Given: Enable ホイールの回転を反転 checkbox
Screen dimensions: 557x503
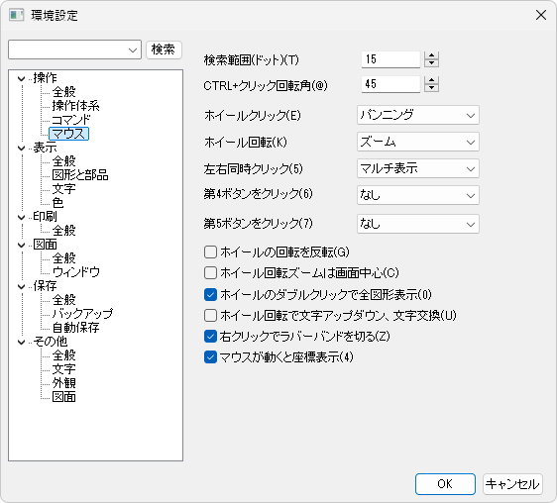Looking at the screenshot, I should point(210,252).
